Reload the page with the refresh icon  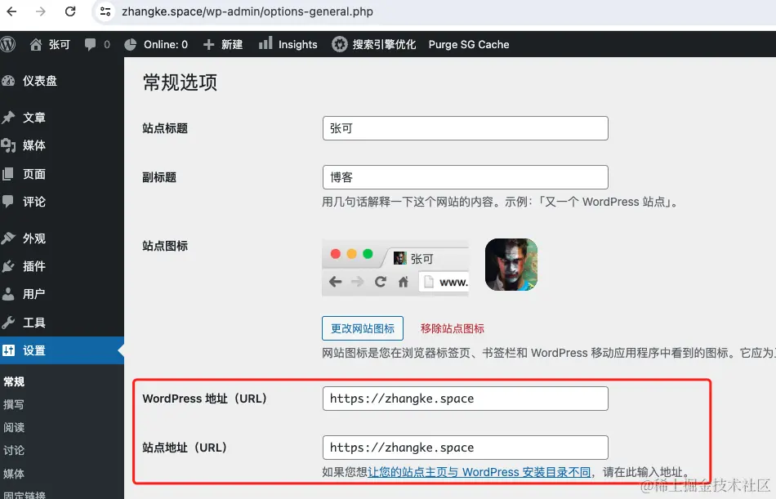click(70, 11)
